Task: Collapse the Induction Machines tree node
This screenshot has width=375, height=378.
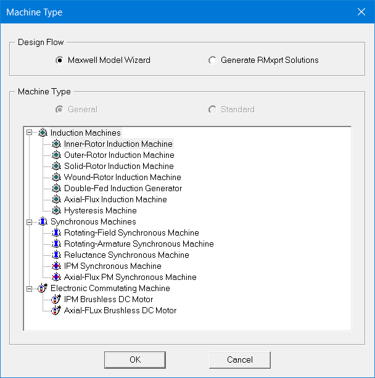Action: click(x=29, y=133)
